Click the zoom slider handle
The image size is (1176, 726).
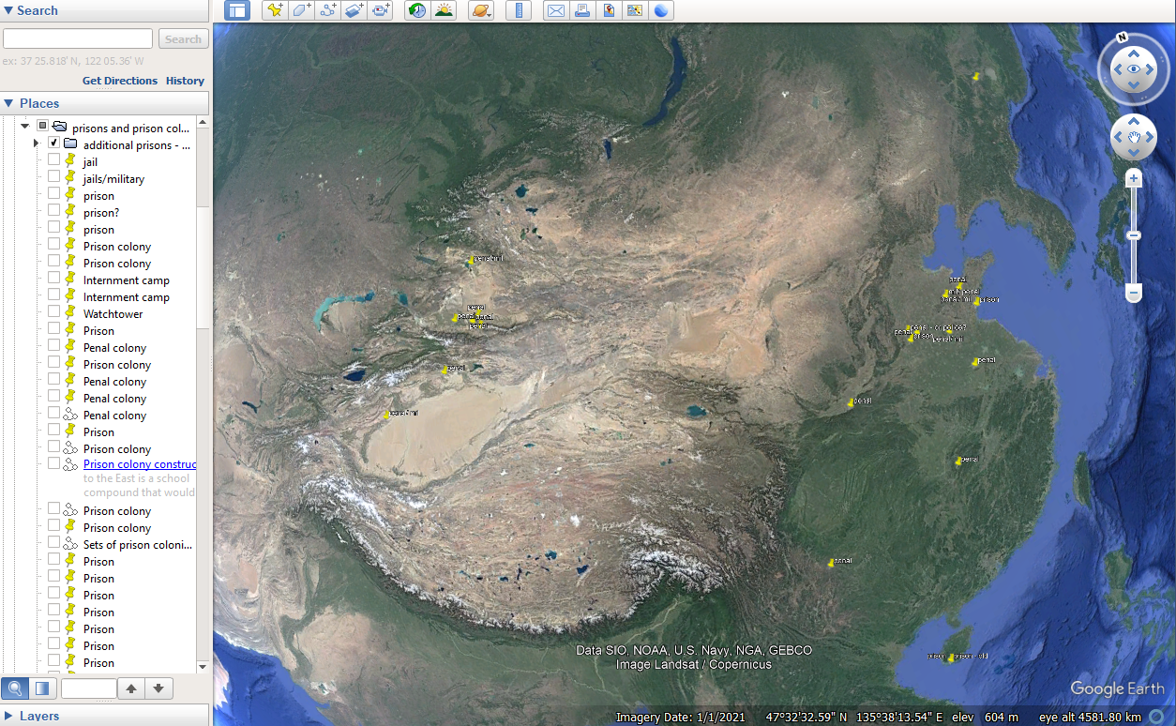pyautogui.click(x=1134, y=235)
